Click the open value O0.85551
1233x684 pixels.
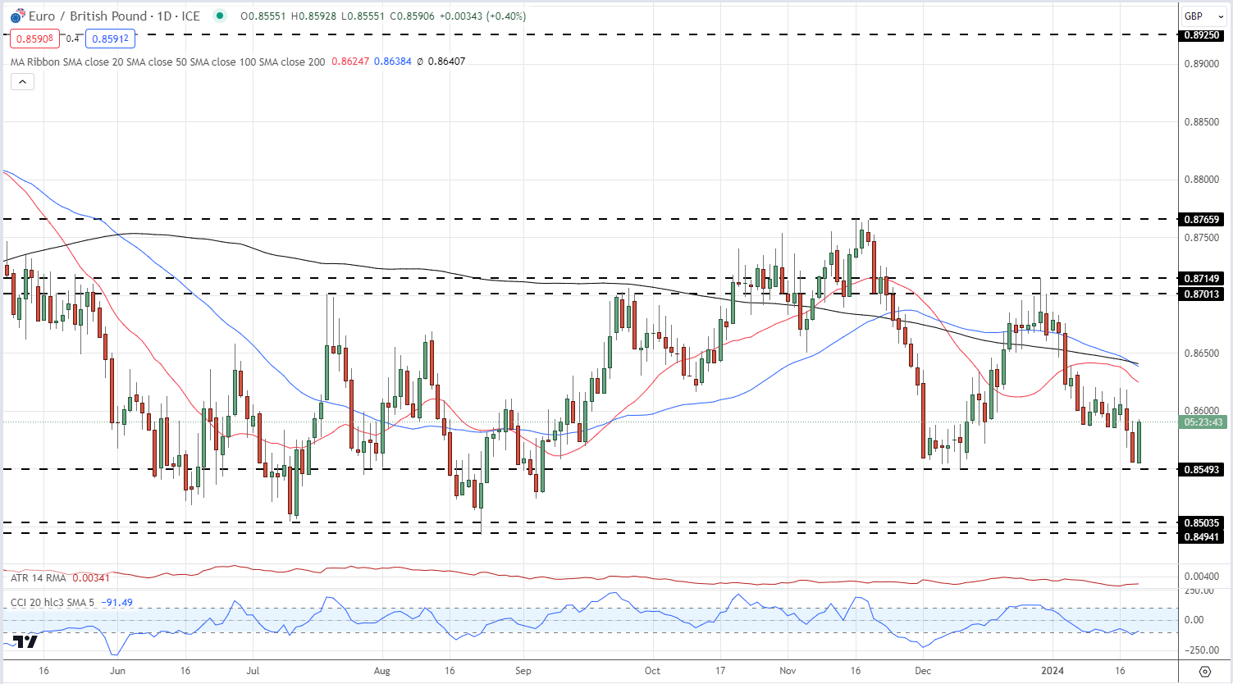[264, 16]
